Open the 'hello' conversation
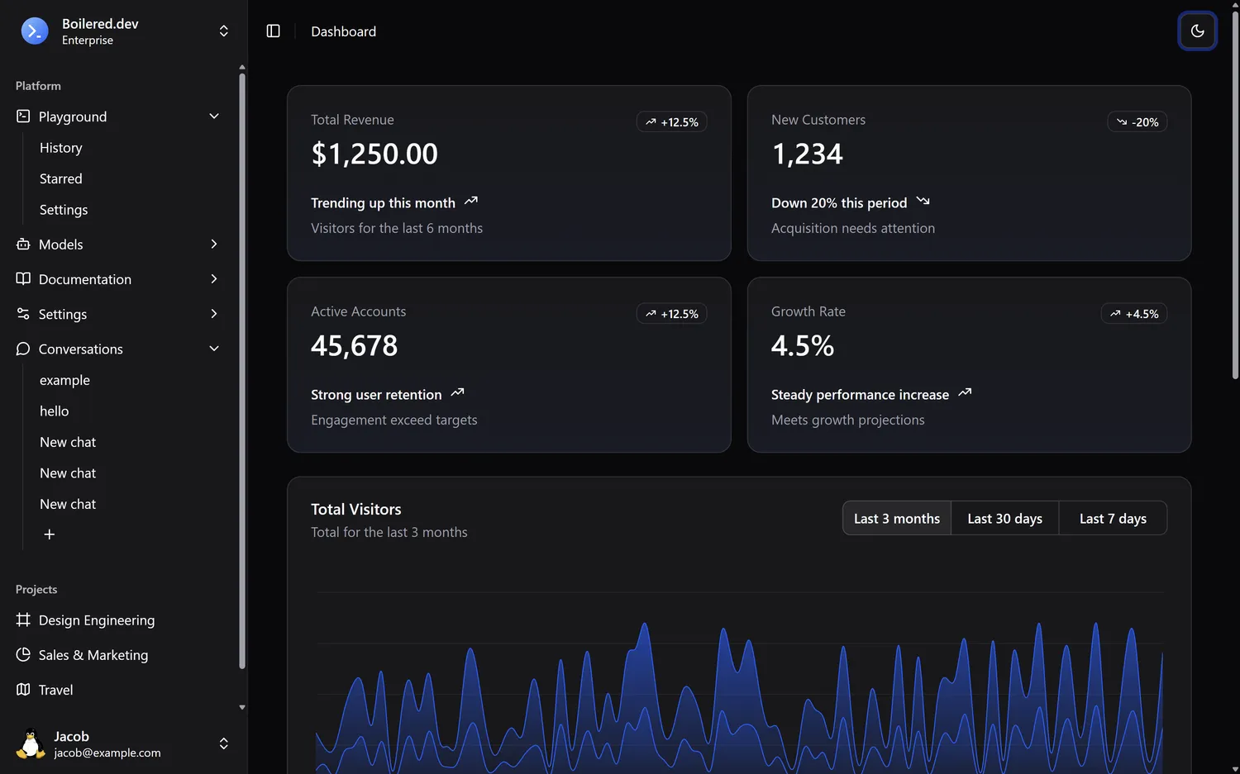1240x774 pixels. (55, 411)
